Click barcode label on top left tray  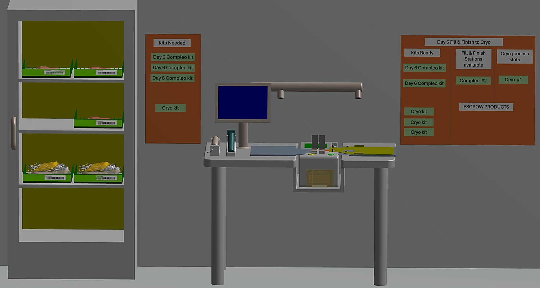[55, 73]
